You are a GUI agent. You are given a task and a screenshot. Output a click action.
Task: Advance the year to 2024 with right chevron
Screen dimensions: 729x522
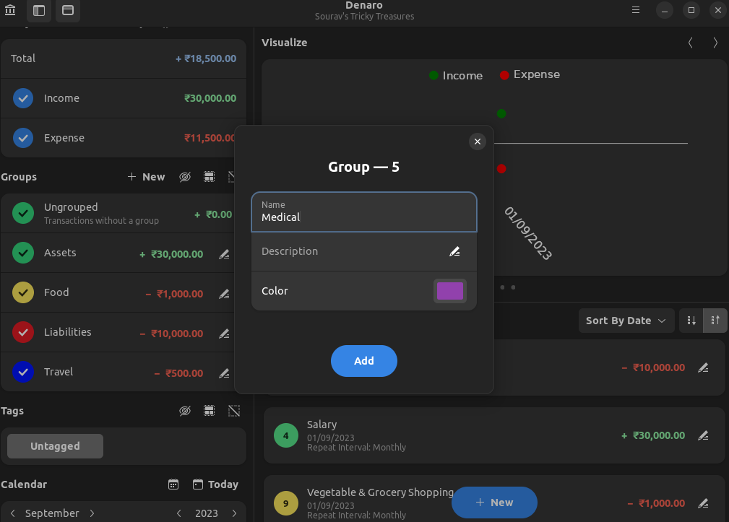click(x=234, y=513)
